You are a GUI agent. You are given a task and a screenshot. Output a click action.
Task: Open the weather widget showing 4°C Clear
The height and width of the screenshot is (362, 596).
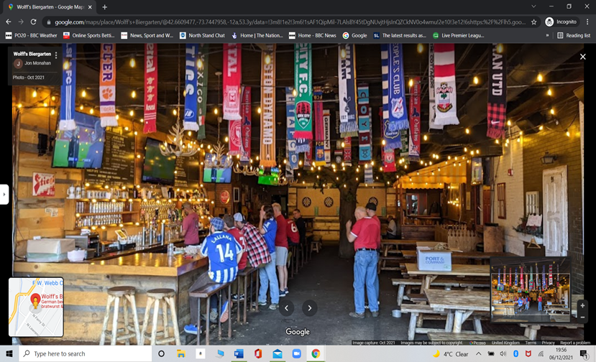[451, 353]
